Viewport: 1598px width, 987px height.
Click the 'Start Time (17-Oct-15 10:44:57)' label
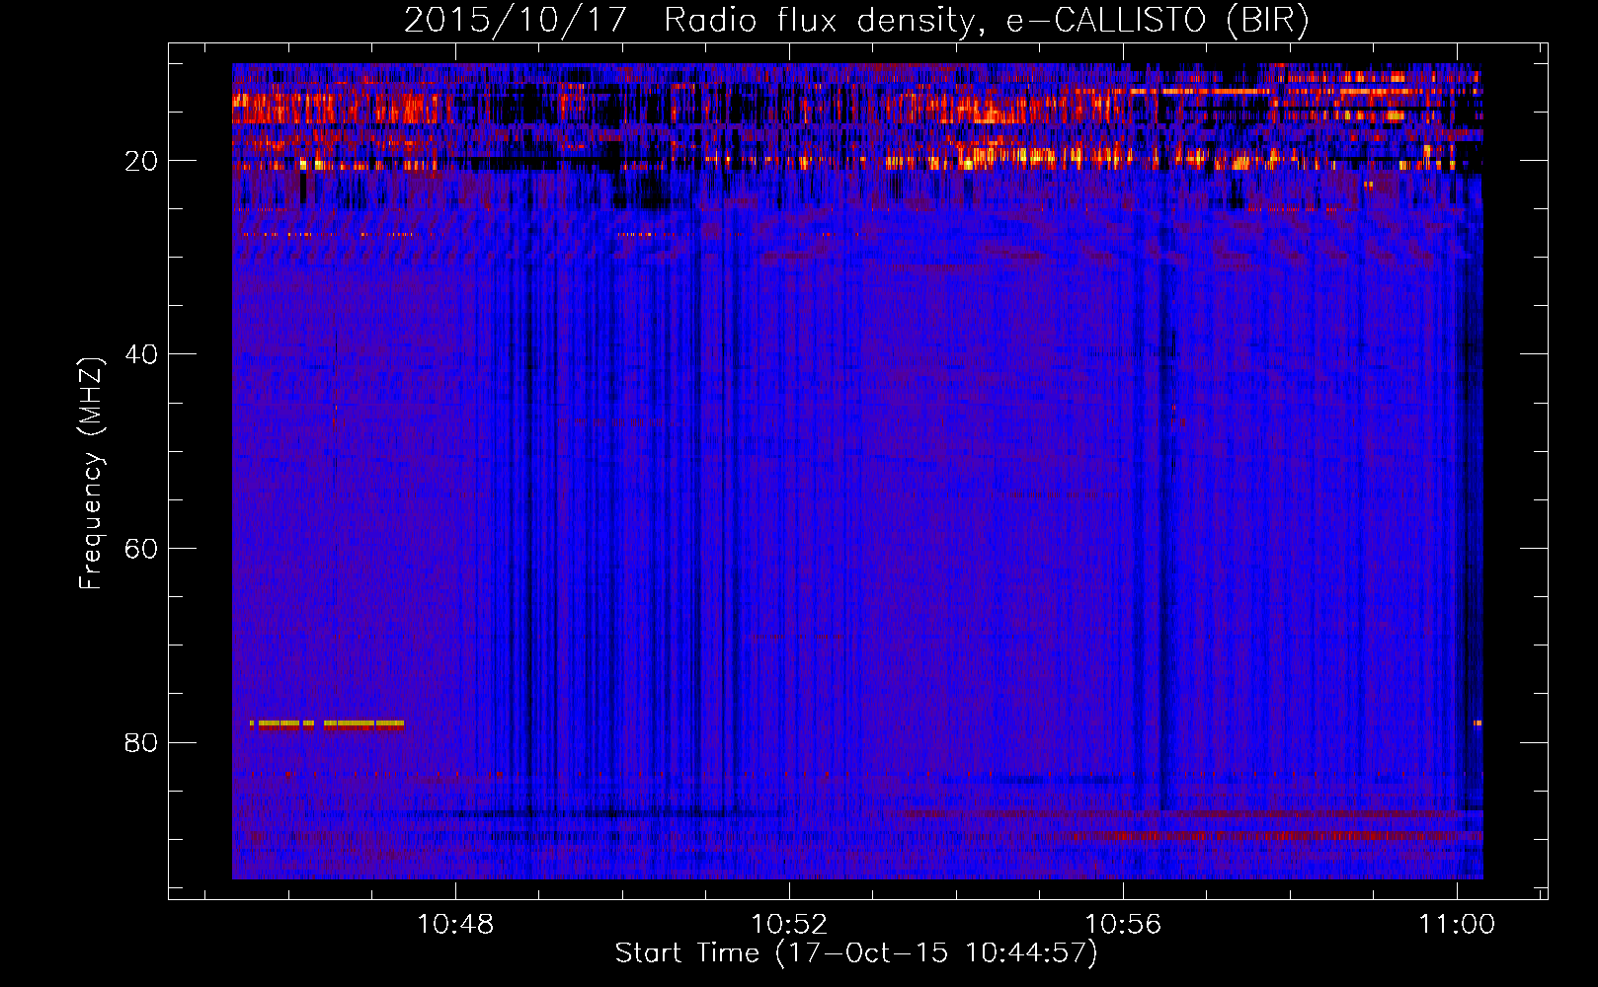[x=856, y=953]
